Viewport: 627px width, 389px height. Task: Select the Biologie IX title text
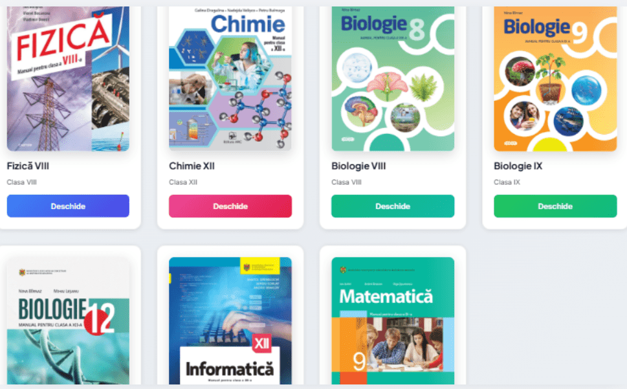click(x=518, y=166)
